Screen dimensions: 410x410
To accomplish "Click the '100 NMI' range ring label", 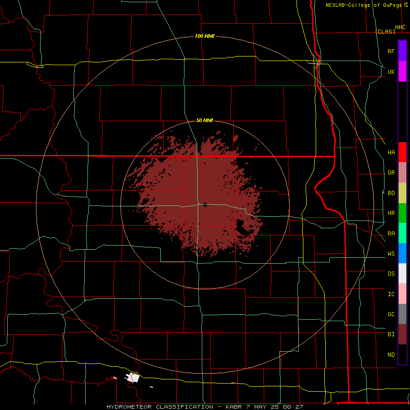I will click(205, 36).
